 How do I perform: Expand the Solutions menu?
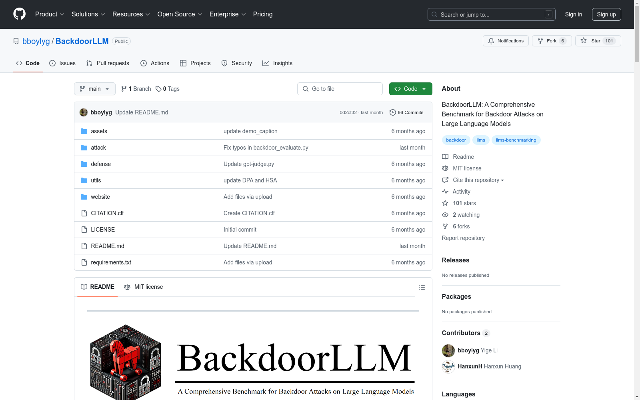[88, 14]
